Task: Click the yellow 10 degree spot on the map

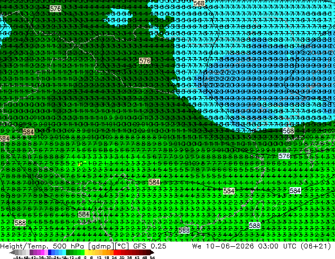Action: (80, 164)
